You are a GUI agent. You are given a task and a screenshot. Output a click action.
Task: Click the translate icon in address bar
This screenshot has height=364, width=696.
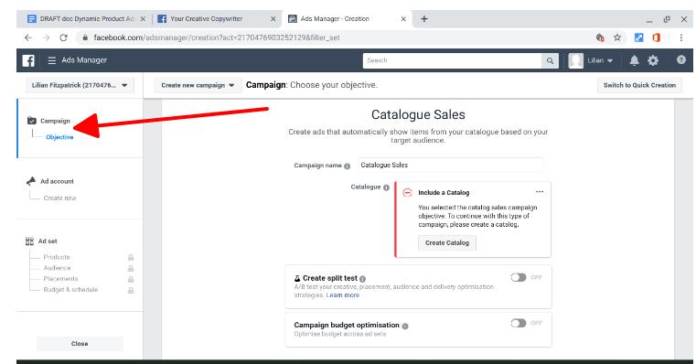point(600,37)
